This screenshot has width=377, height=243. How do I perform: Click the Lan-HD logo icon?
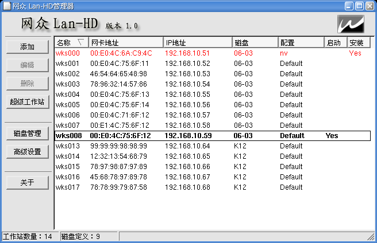(x=351, y=24)
